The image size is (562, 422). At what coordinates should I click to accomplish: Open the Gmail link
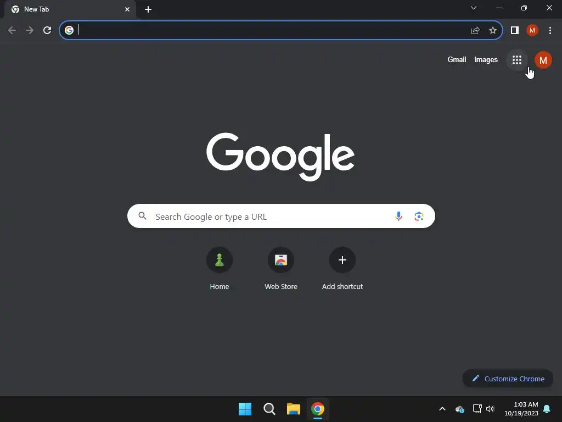pyautogui.click(x=457, y=59)
